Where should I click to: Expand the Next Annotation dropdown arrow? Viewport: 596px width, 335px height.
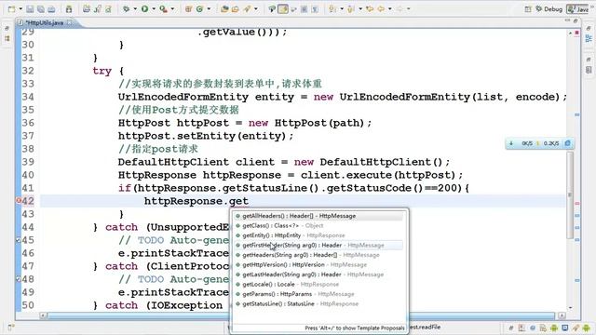pyautogui.click(x=342, y=8)
